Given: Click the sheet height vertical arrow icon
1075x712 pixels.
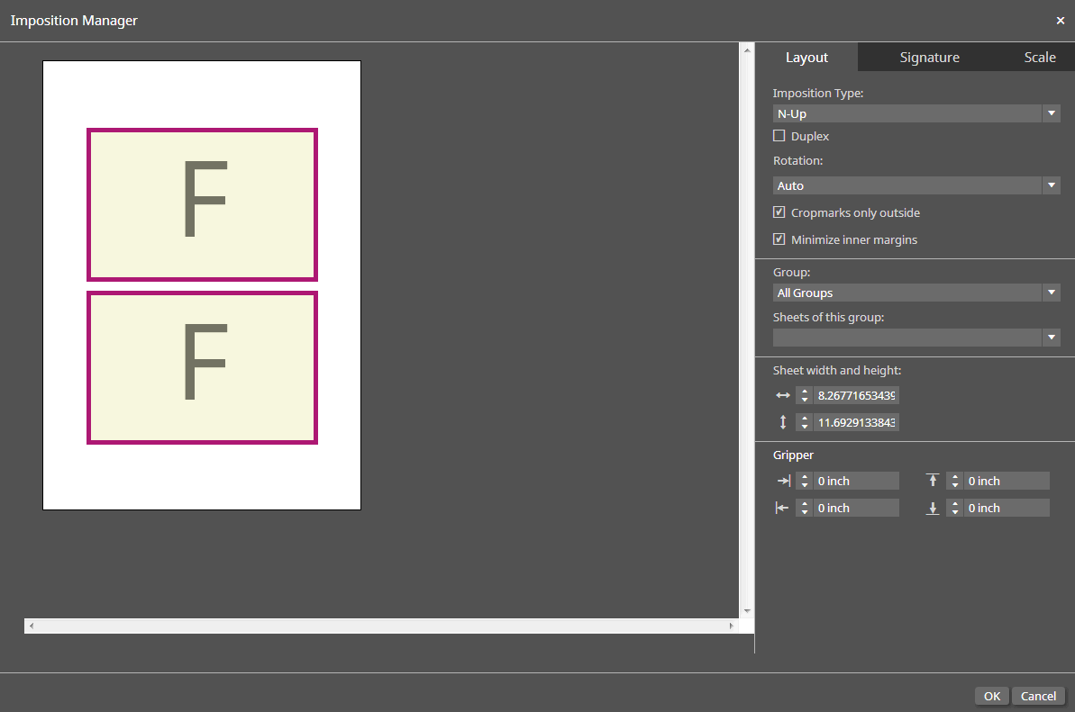Looking at the screenshot, I should pos(782,422).
